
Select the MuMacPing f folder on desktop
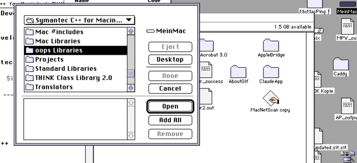coord(315,4)
